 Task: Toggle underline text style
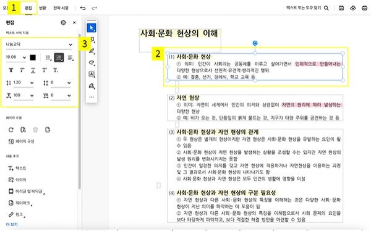pos(33,70)
